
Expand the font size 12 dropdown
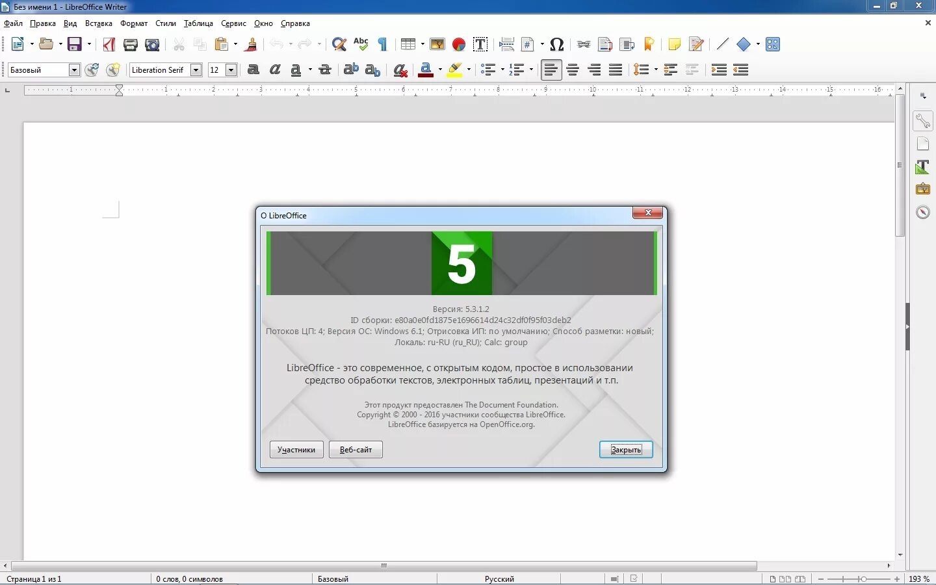pos(231,70)
